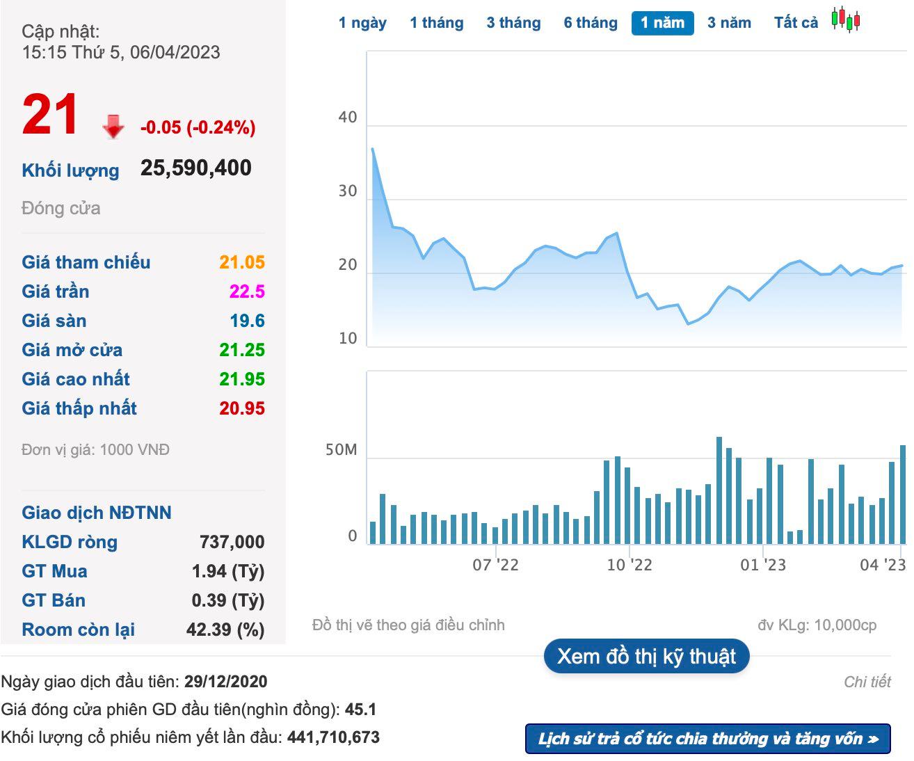Click the "Khối lượng" volume label

pyautogui.click(x=70, y=170)
